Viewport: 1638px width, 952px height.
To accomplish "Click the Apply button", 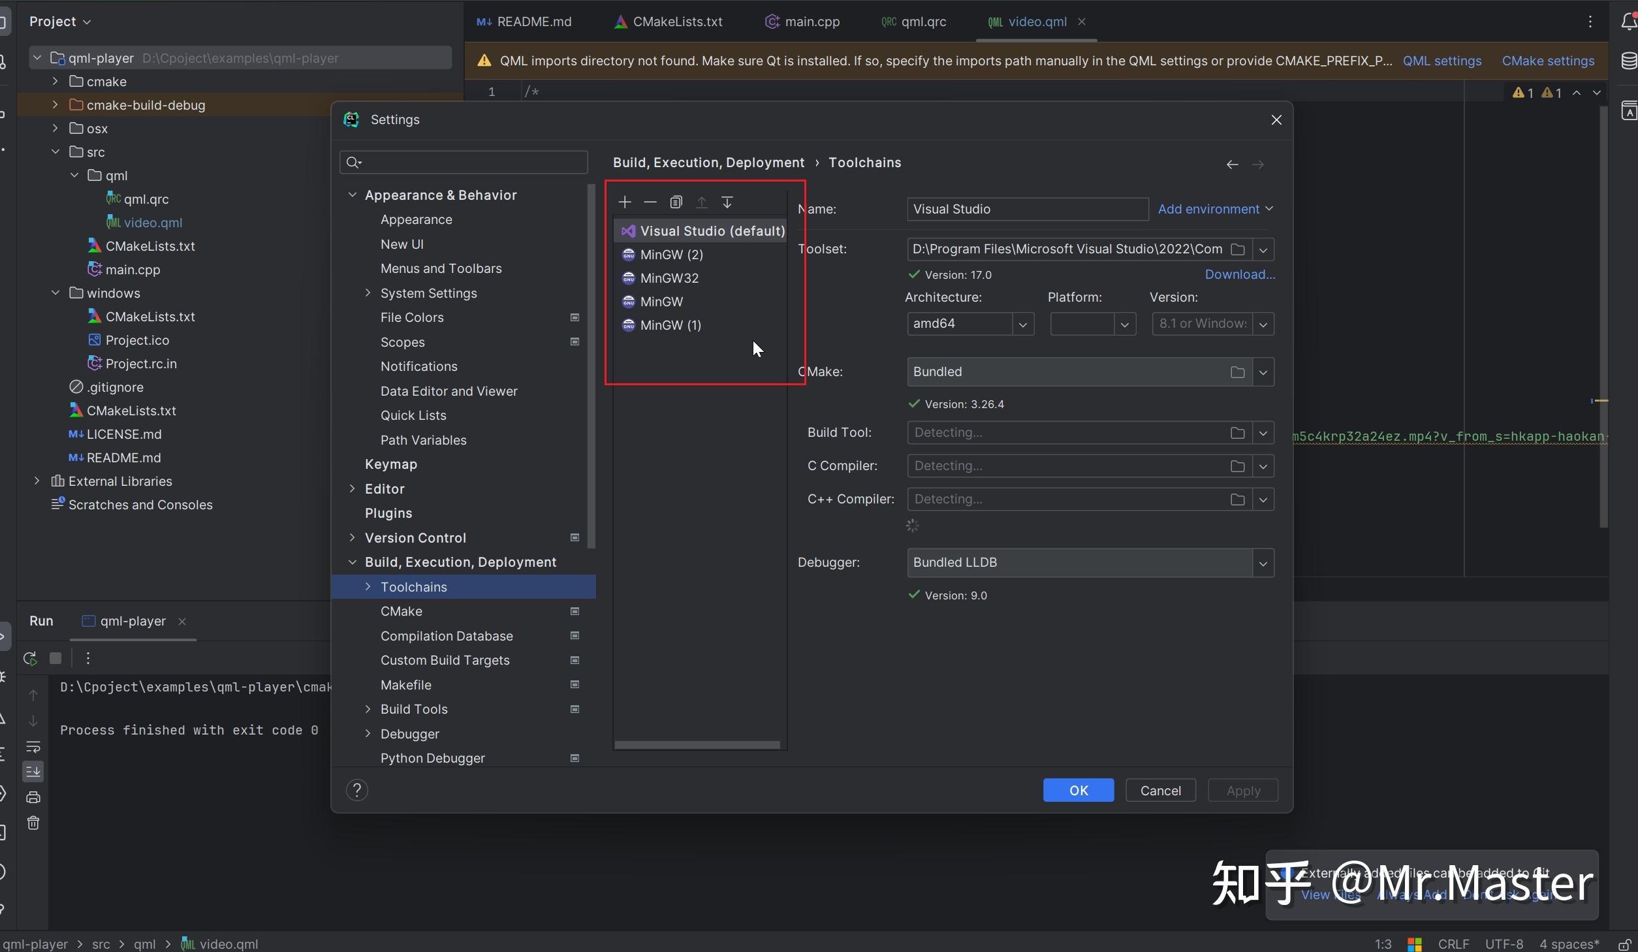I will point(1242,790).
